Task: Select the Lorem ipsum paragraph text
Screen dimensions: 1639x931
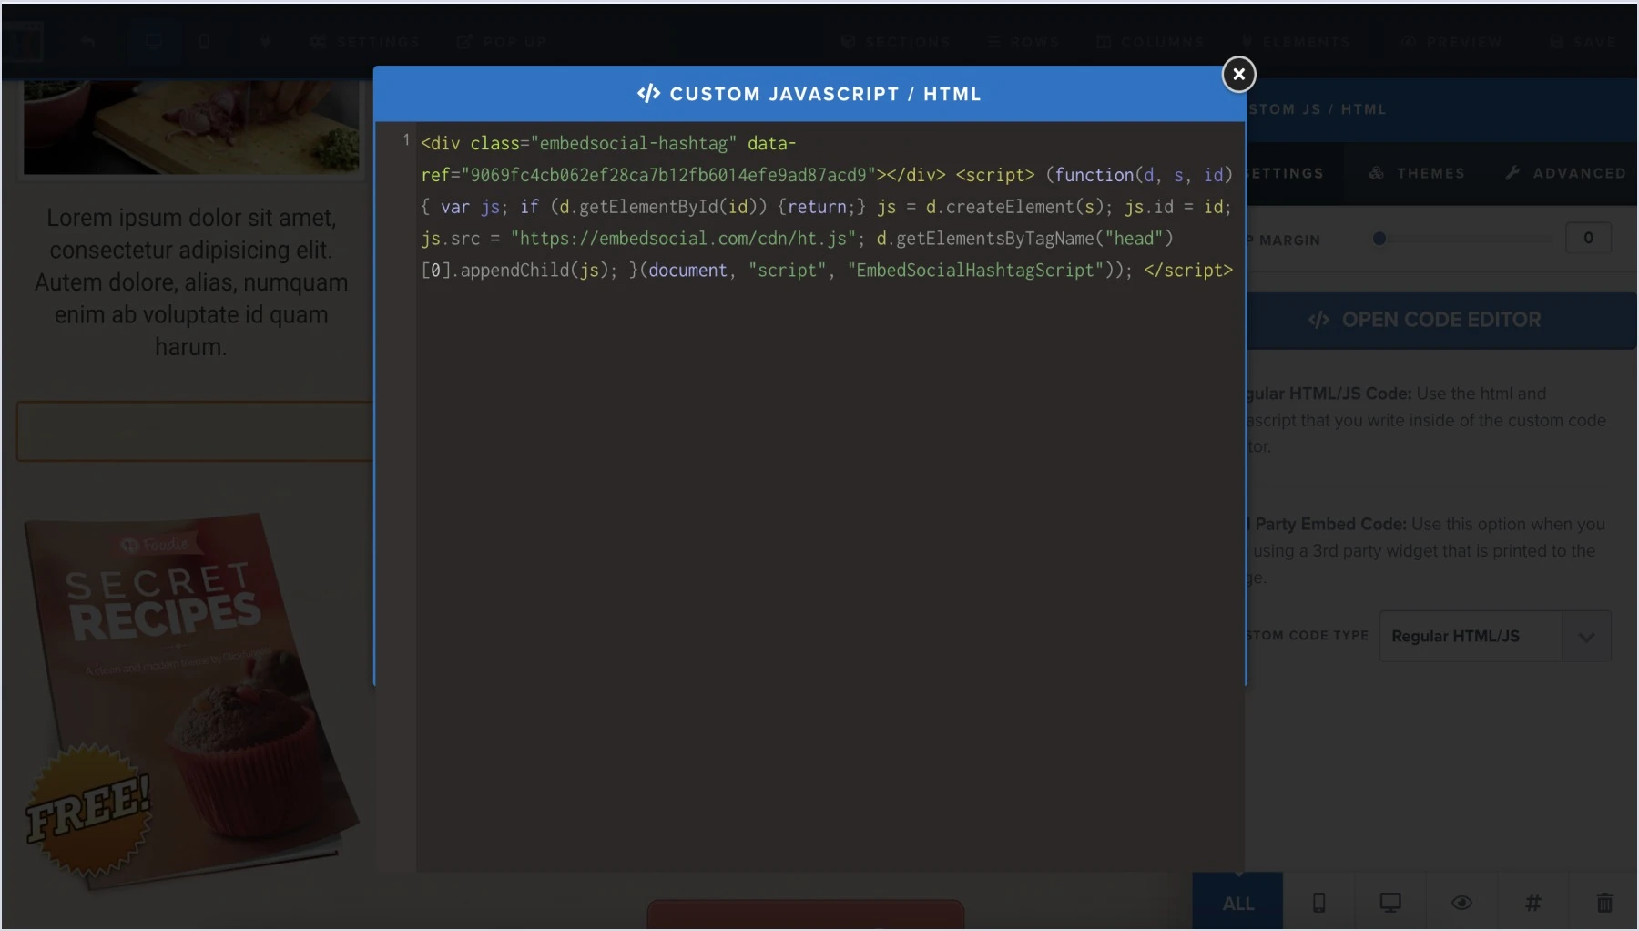Action: [191, 282]
